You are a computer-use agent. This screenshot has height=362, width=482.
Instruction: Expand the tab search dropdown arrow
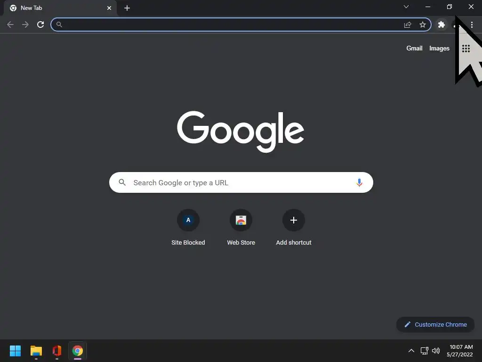click(406, 7)
